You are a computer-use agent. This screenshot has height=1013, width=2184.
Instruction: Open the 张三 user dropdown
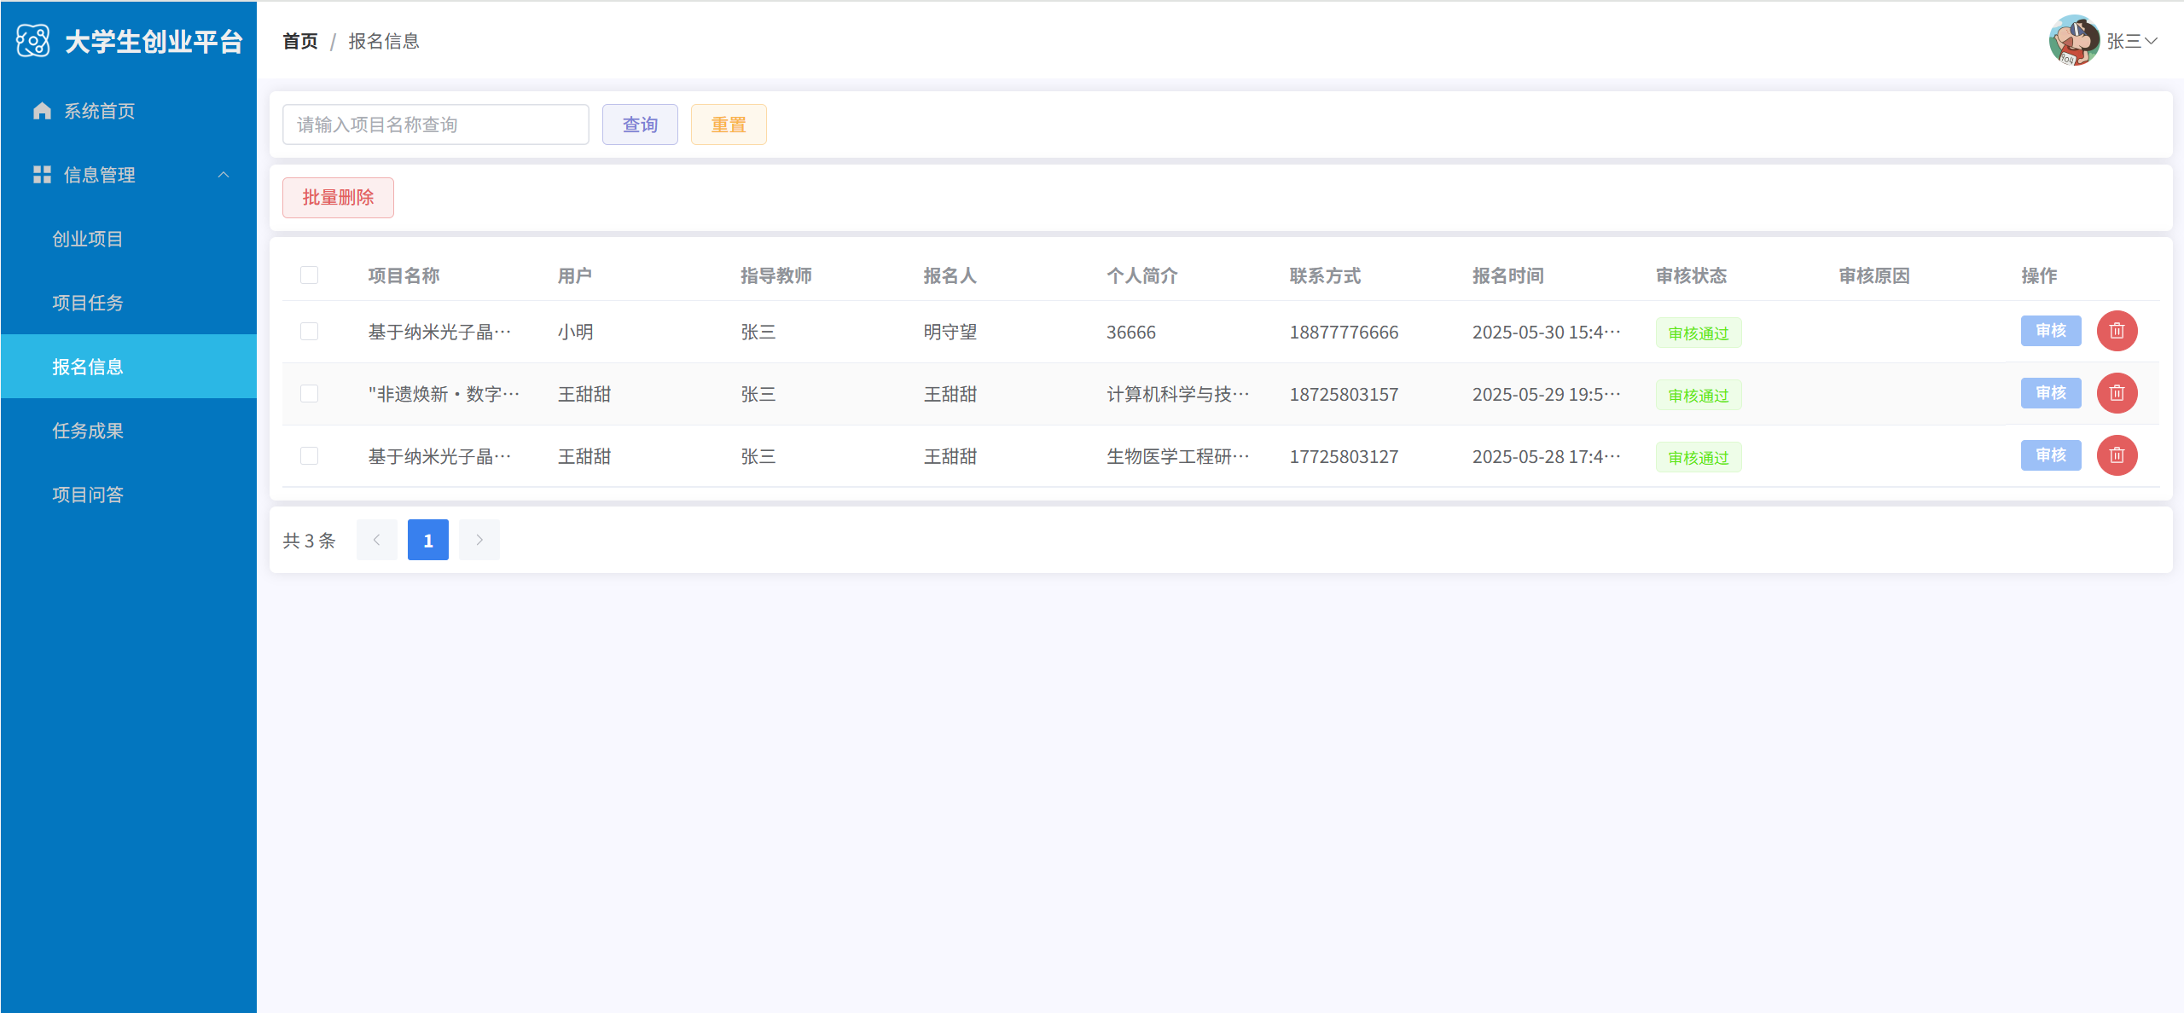point(2132,41)
